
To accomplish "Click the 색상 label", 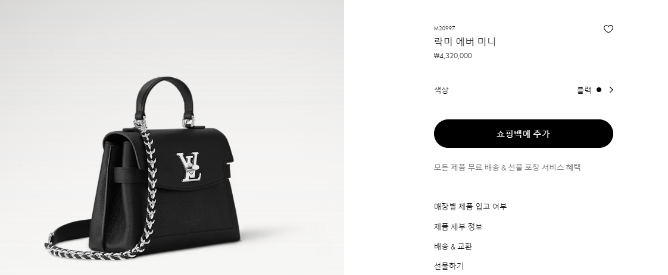I will 441,90.
